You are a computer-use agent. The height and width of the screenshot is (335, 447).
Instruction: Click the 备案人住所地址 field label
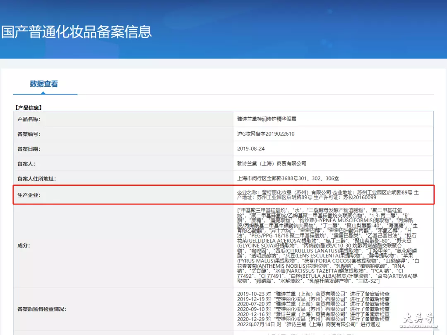point(36,179)
